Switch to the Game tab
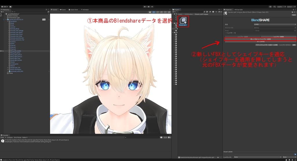This screenshot has height=161, width=297. point(63,10)
